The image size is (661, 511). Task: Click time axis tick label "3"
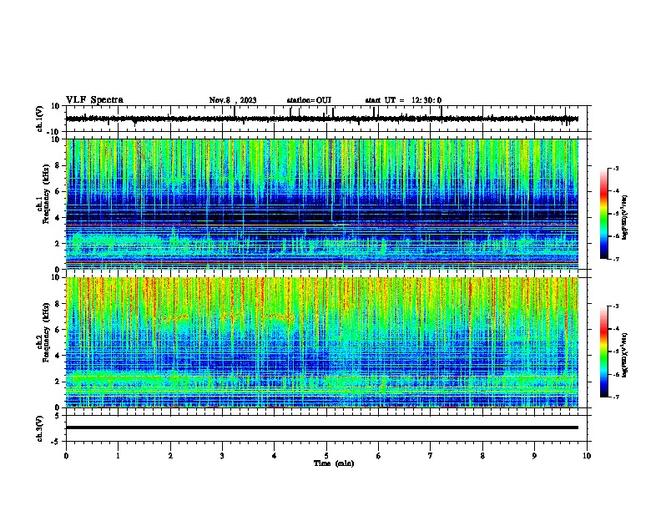pyautogui.click(x=222, y=456)
